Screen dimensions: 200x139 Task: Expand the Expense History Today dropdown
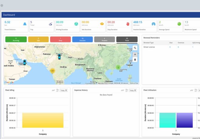coord(132,90)
